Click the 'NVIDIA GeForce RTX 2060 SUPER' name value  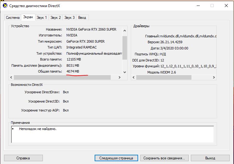91,29
